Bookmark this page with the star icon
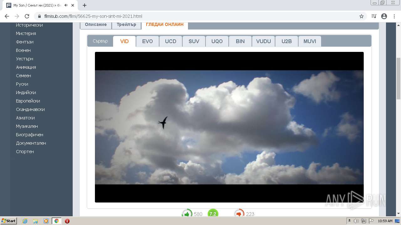The image size is (401, 225). (x=362, y=16)
